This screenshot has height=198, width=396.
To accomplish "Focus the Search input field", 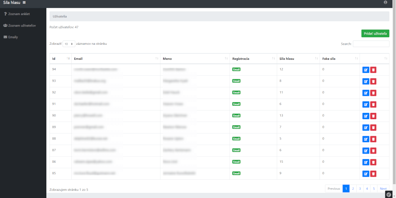I will 371,44.
